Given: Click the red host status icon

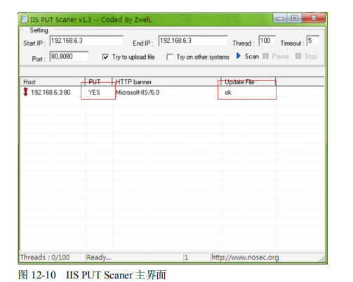Looking at the screenshot, I should tap(25, 92).
